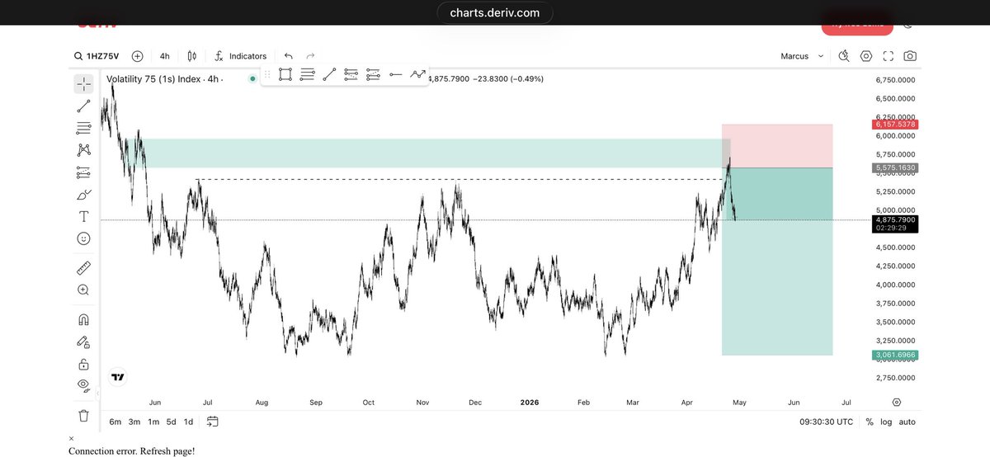The image size is (990, 457).
Task: Toggle percent scale mode
Action: point(869,422)
